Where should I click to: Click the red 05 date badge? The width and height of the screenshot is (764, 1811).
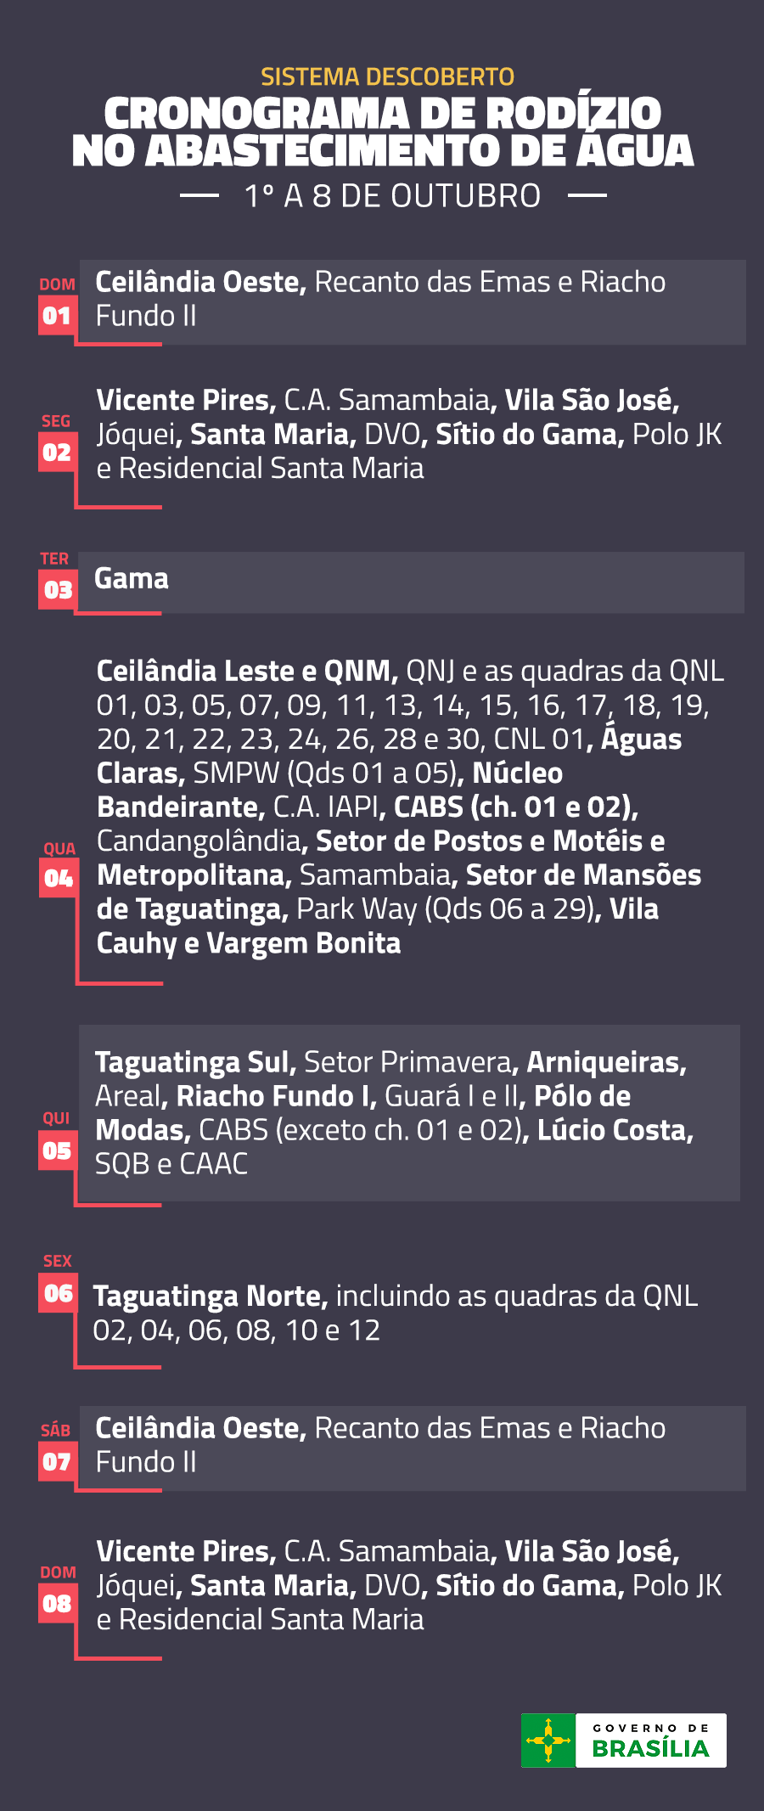tap(57, 1151)
